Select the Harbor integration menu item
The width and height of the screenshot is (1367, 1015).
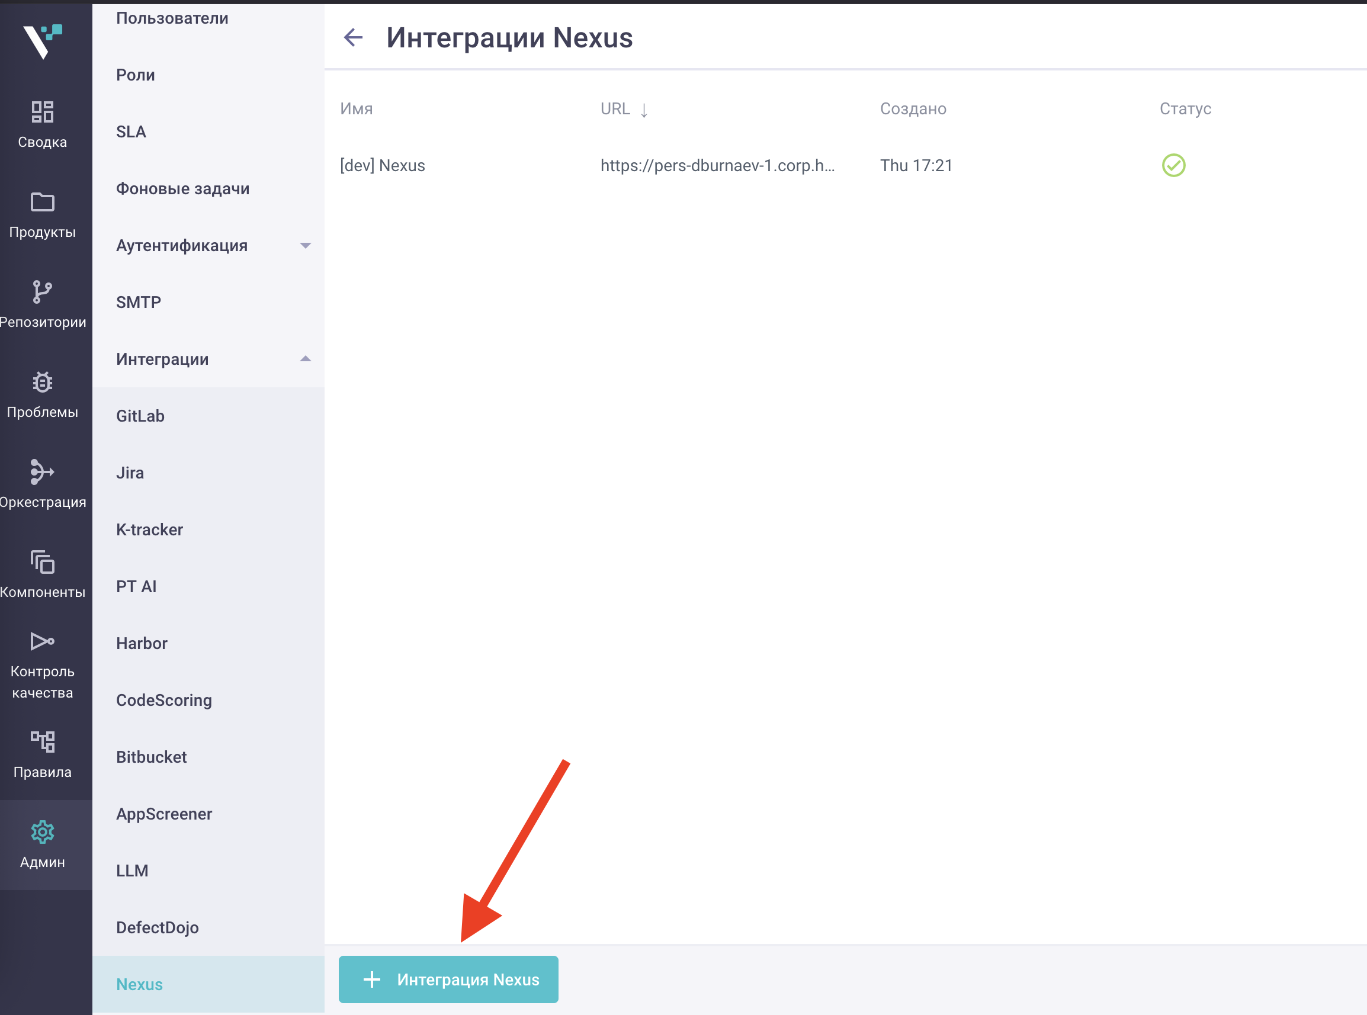(x=142, y=643)
